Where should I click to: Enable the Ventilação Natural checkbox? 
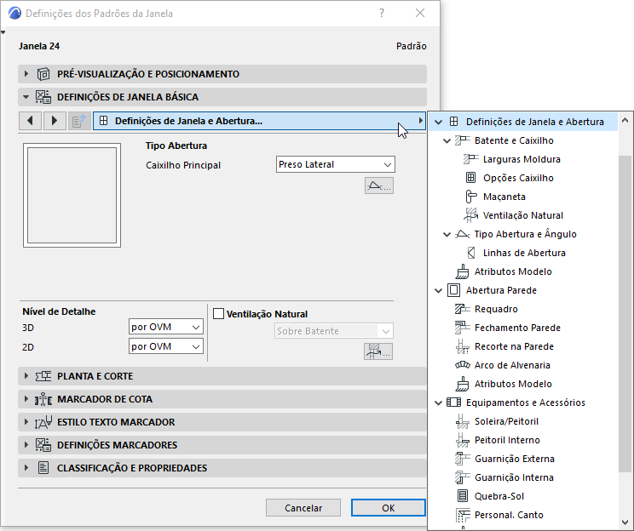coord(218,314)
